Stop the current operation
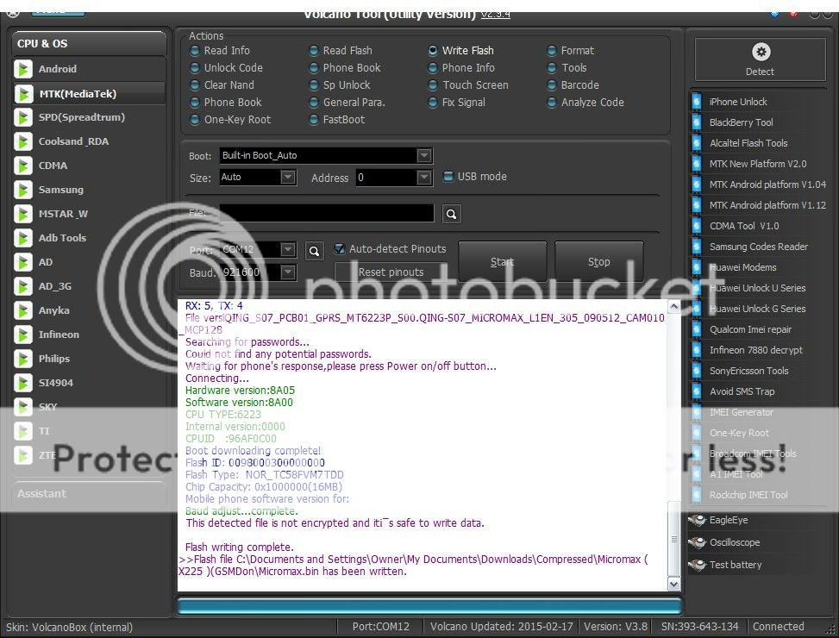Viewport: 839px width, 638px height. tap(598, 261)
